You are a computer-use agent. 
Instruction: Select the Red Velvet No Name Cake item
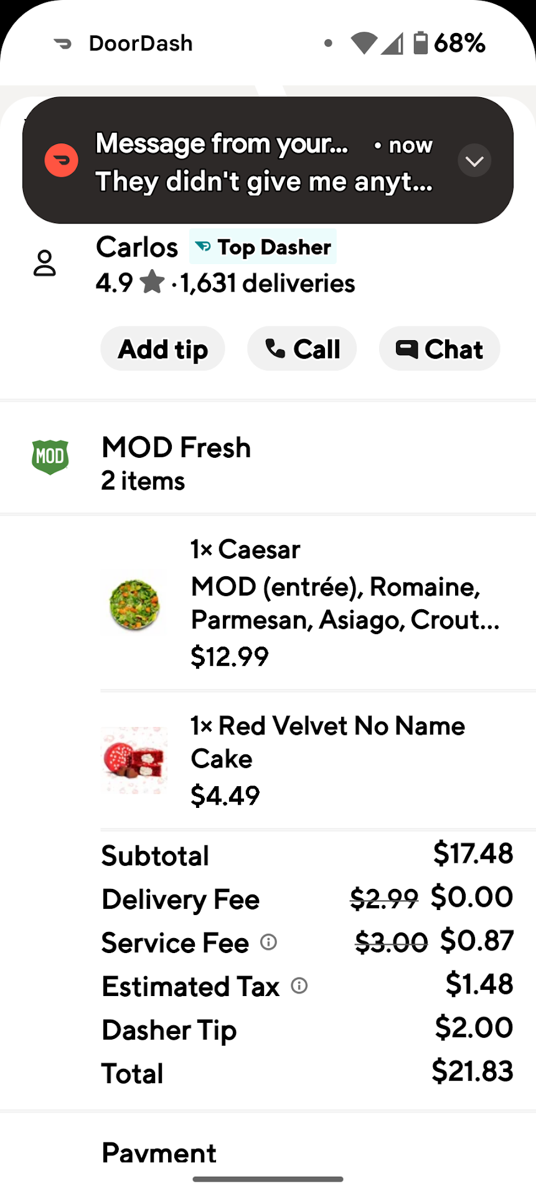click(327, 741)
